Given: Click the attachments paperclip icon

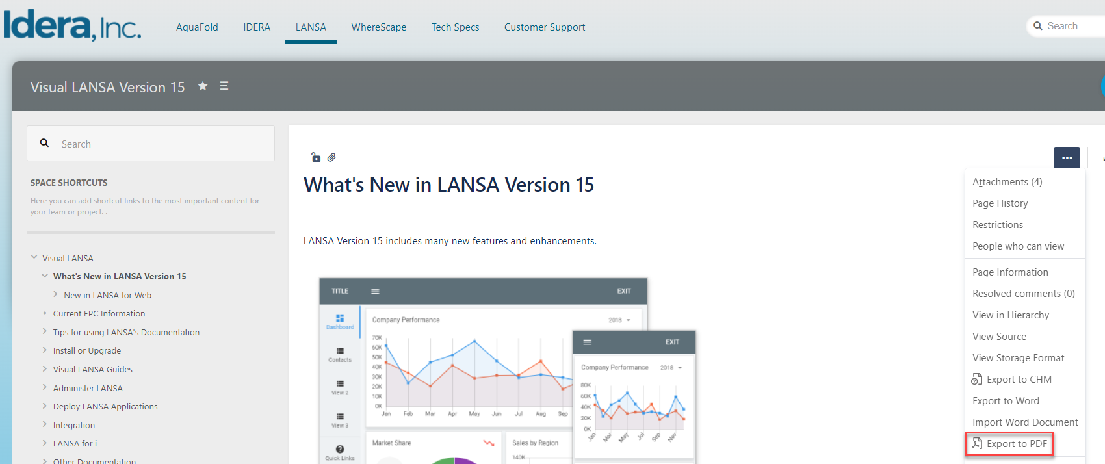Looking at the screenshot, I should click(x=331, y=157).
